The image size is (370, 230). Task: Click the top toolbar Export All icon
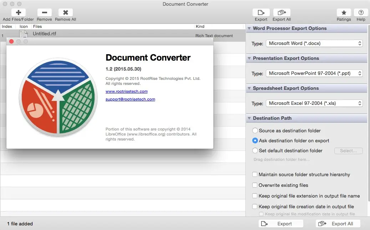[282, 12]
